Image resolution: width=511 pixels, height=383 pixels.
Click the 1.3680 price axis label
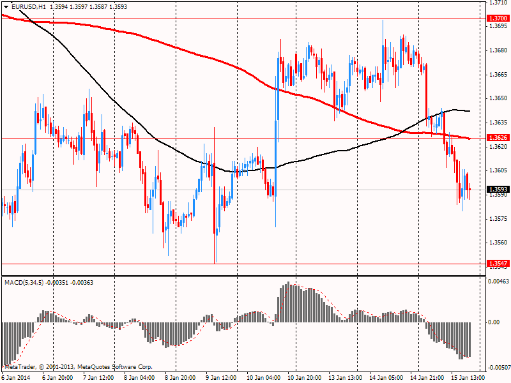[499, 50]
